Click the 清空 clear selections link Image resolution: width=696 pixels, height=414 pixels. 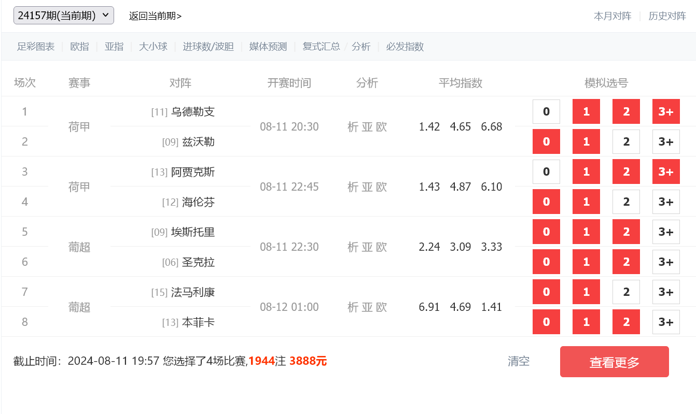coord(519,361)
